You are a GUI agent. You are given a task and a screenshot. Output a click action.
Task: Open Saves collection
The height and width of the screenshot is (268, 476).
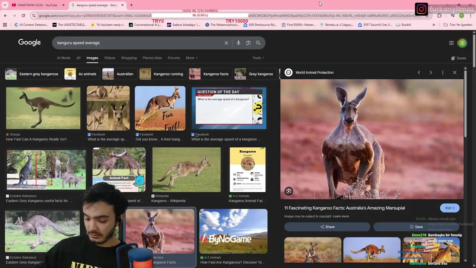[459, 58]
